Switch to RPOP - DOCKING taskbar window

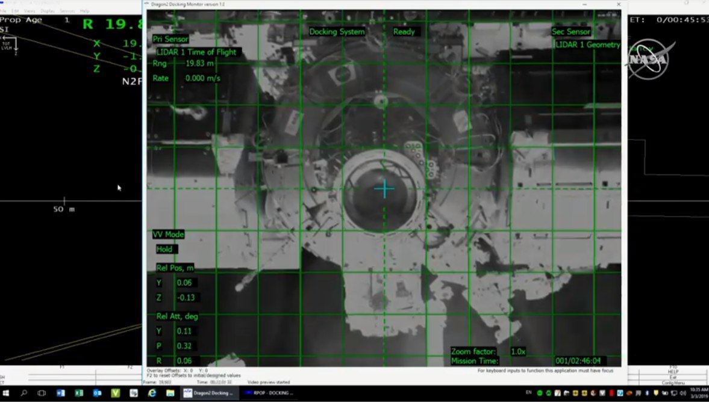tap(269, 393)
